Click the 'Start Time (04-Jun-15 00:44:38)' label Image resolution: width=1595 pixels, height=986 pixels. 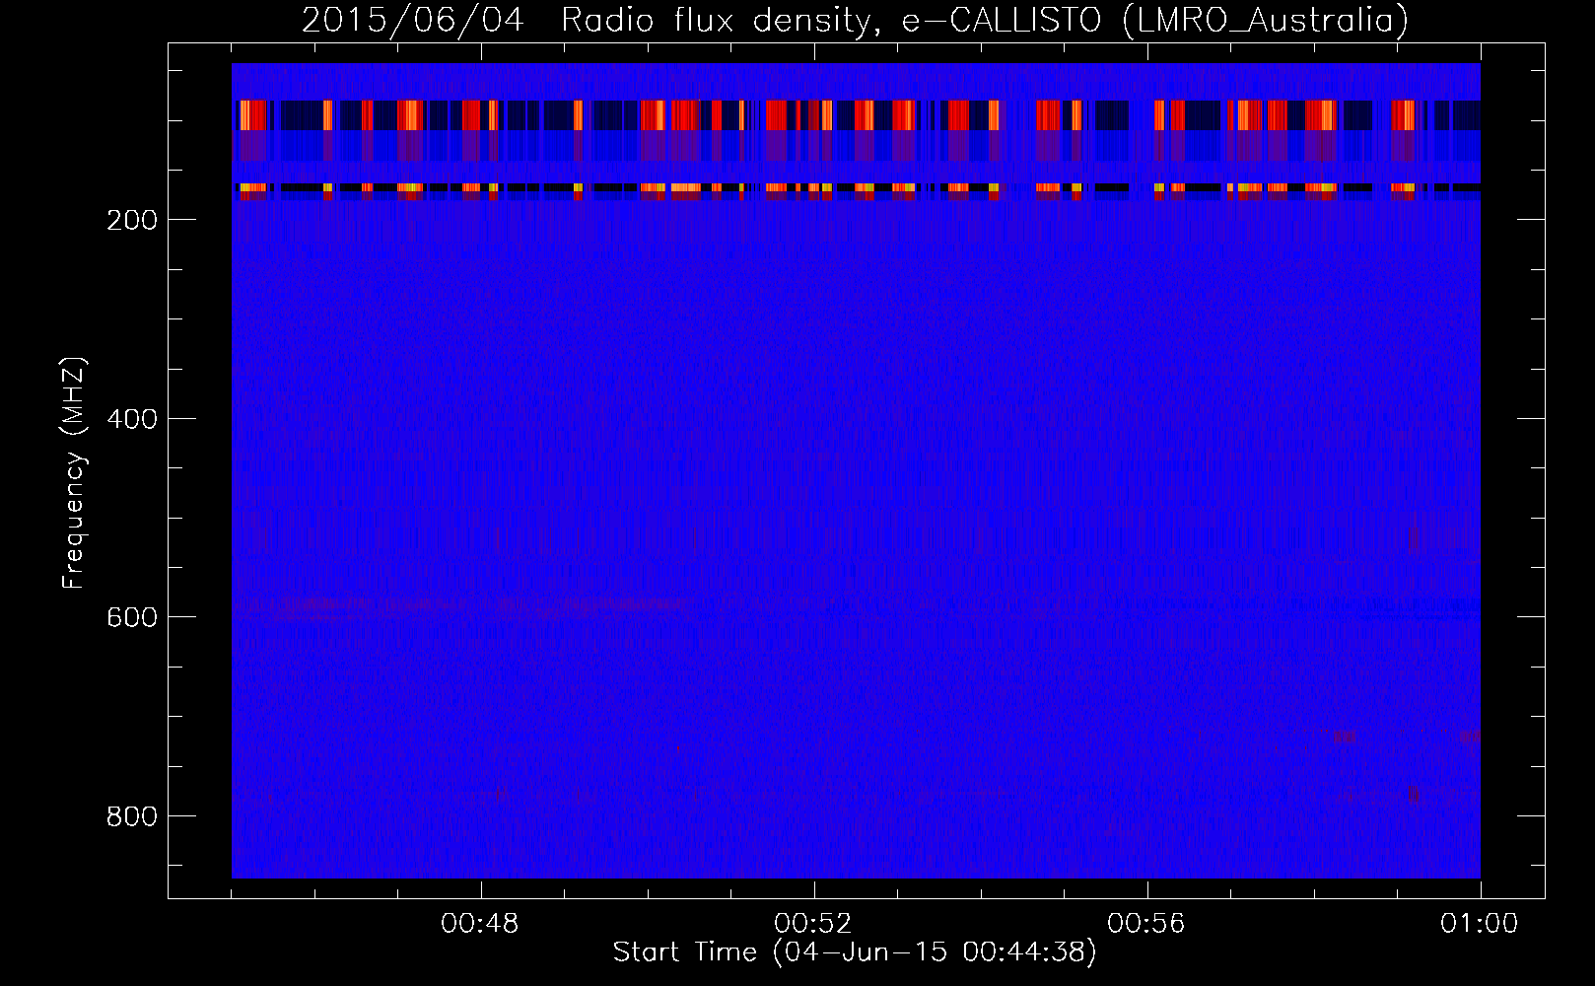(855, 952)
